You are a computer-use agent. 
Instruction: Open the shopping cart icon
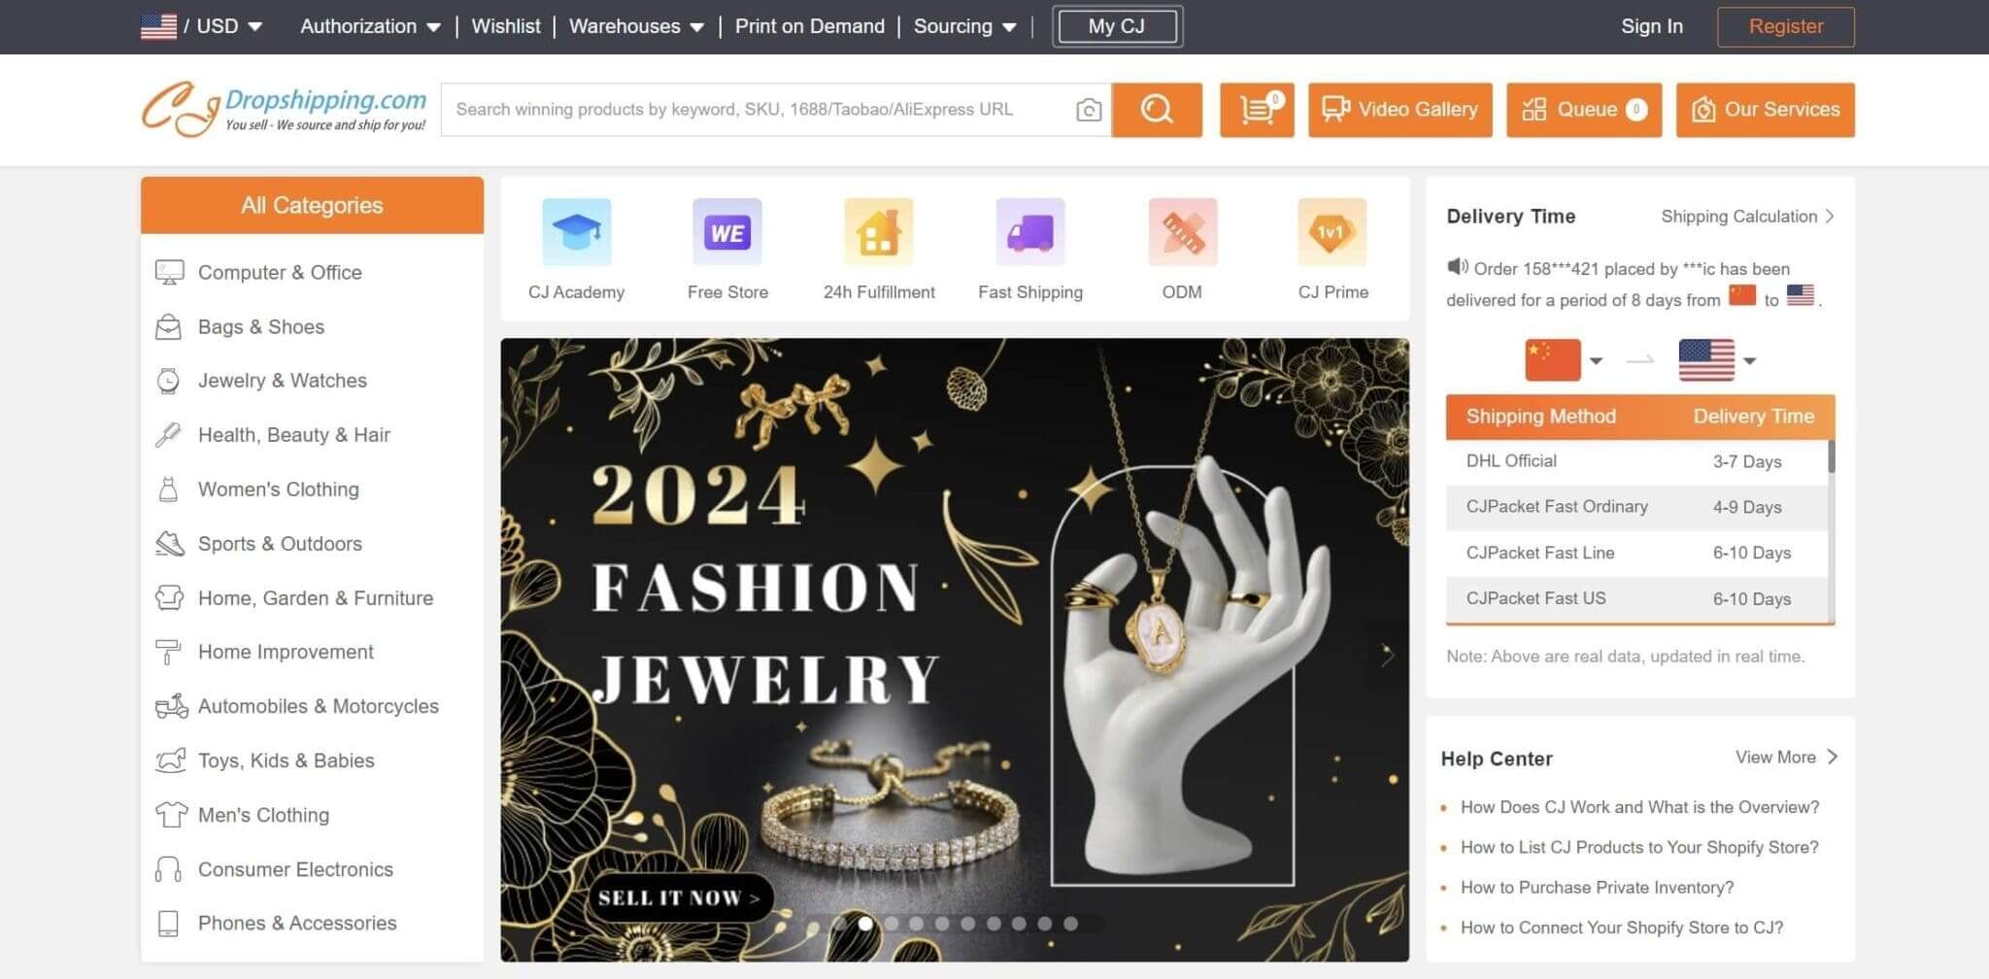(x=1257, y=110)
